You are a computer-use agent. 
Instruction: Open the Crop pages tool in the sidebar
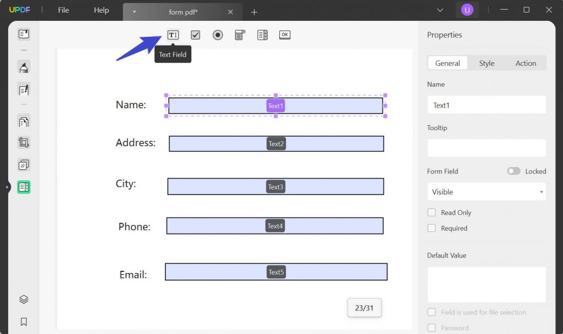[x=23, y=142]
